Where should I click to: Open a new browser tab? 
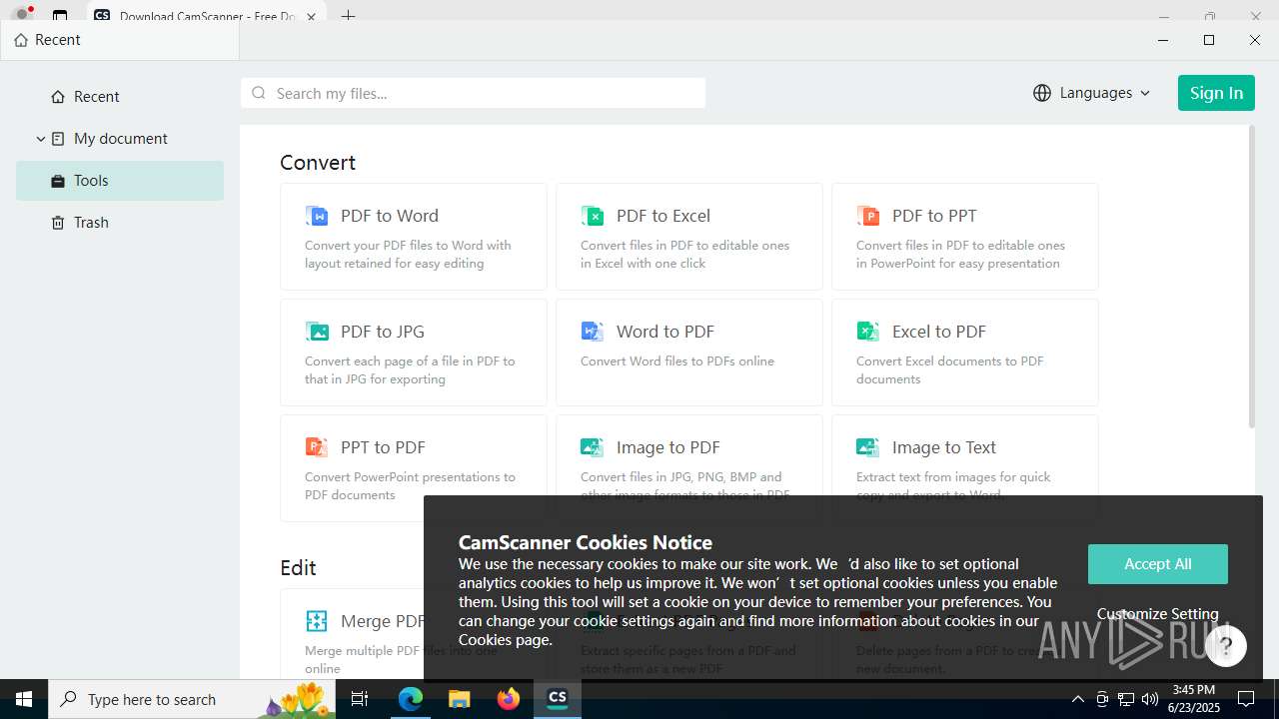coord(348,16)
